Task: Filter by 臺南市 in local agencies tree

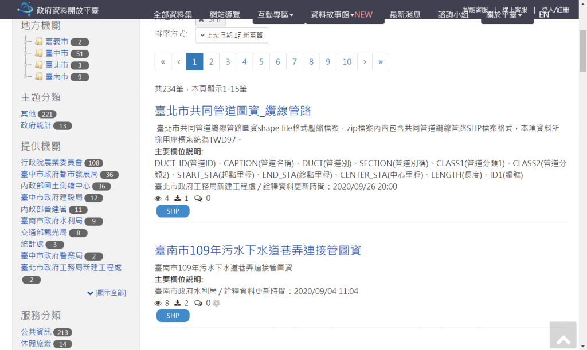Action: coord(57,76)
